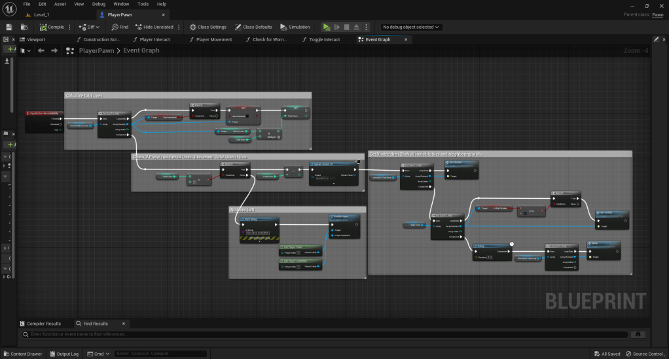This screenshot has height=359, width=669.
Task: Open the Debug menu
Action: [98, 4]
